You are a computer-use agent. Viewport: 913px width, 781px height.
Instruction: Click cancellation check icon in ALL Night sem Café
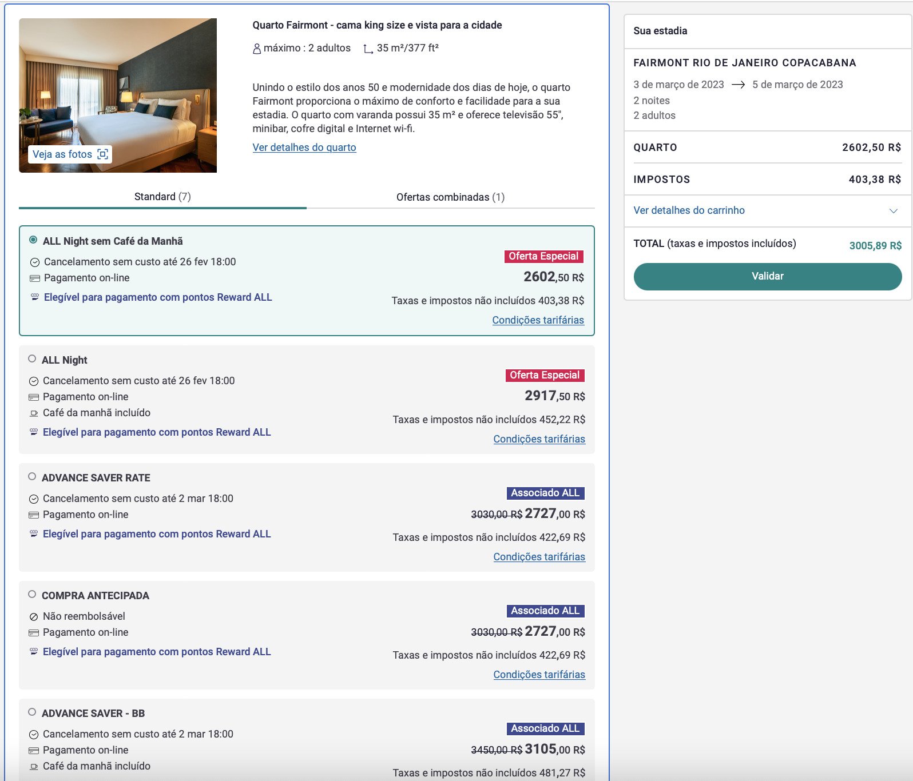click(x=35, y=262)
